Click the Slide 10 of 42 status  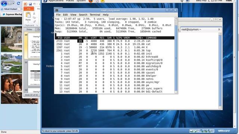31,95
